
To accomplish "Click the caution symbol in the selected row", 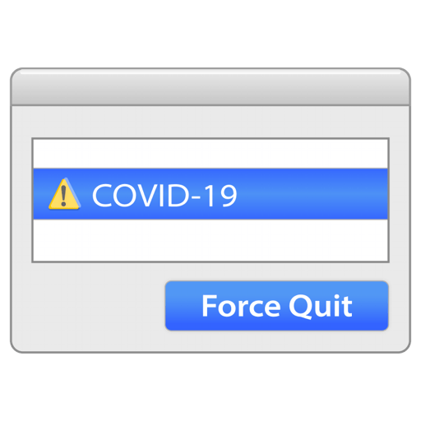I will [64, 194].
